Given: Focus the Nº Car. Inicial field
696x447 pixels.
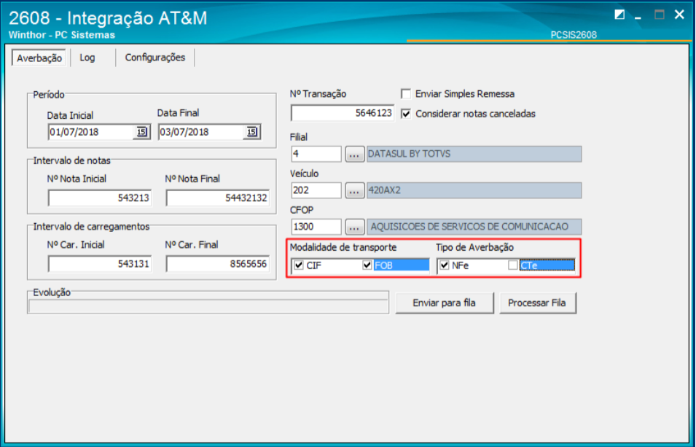Looking at the screenshot, I should 100,264.
